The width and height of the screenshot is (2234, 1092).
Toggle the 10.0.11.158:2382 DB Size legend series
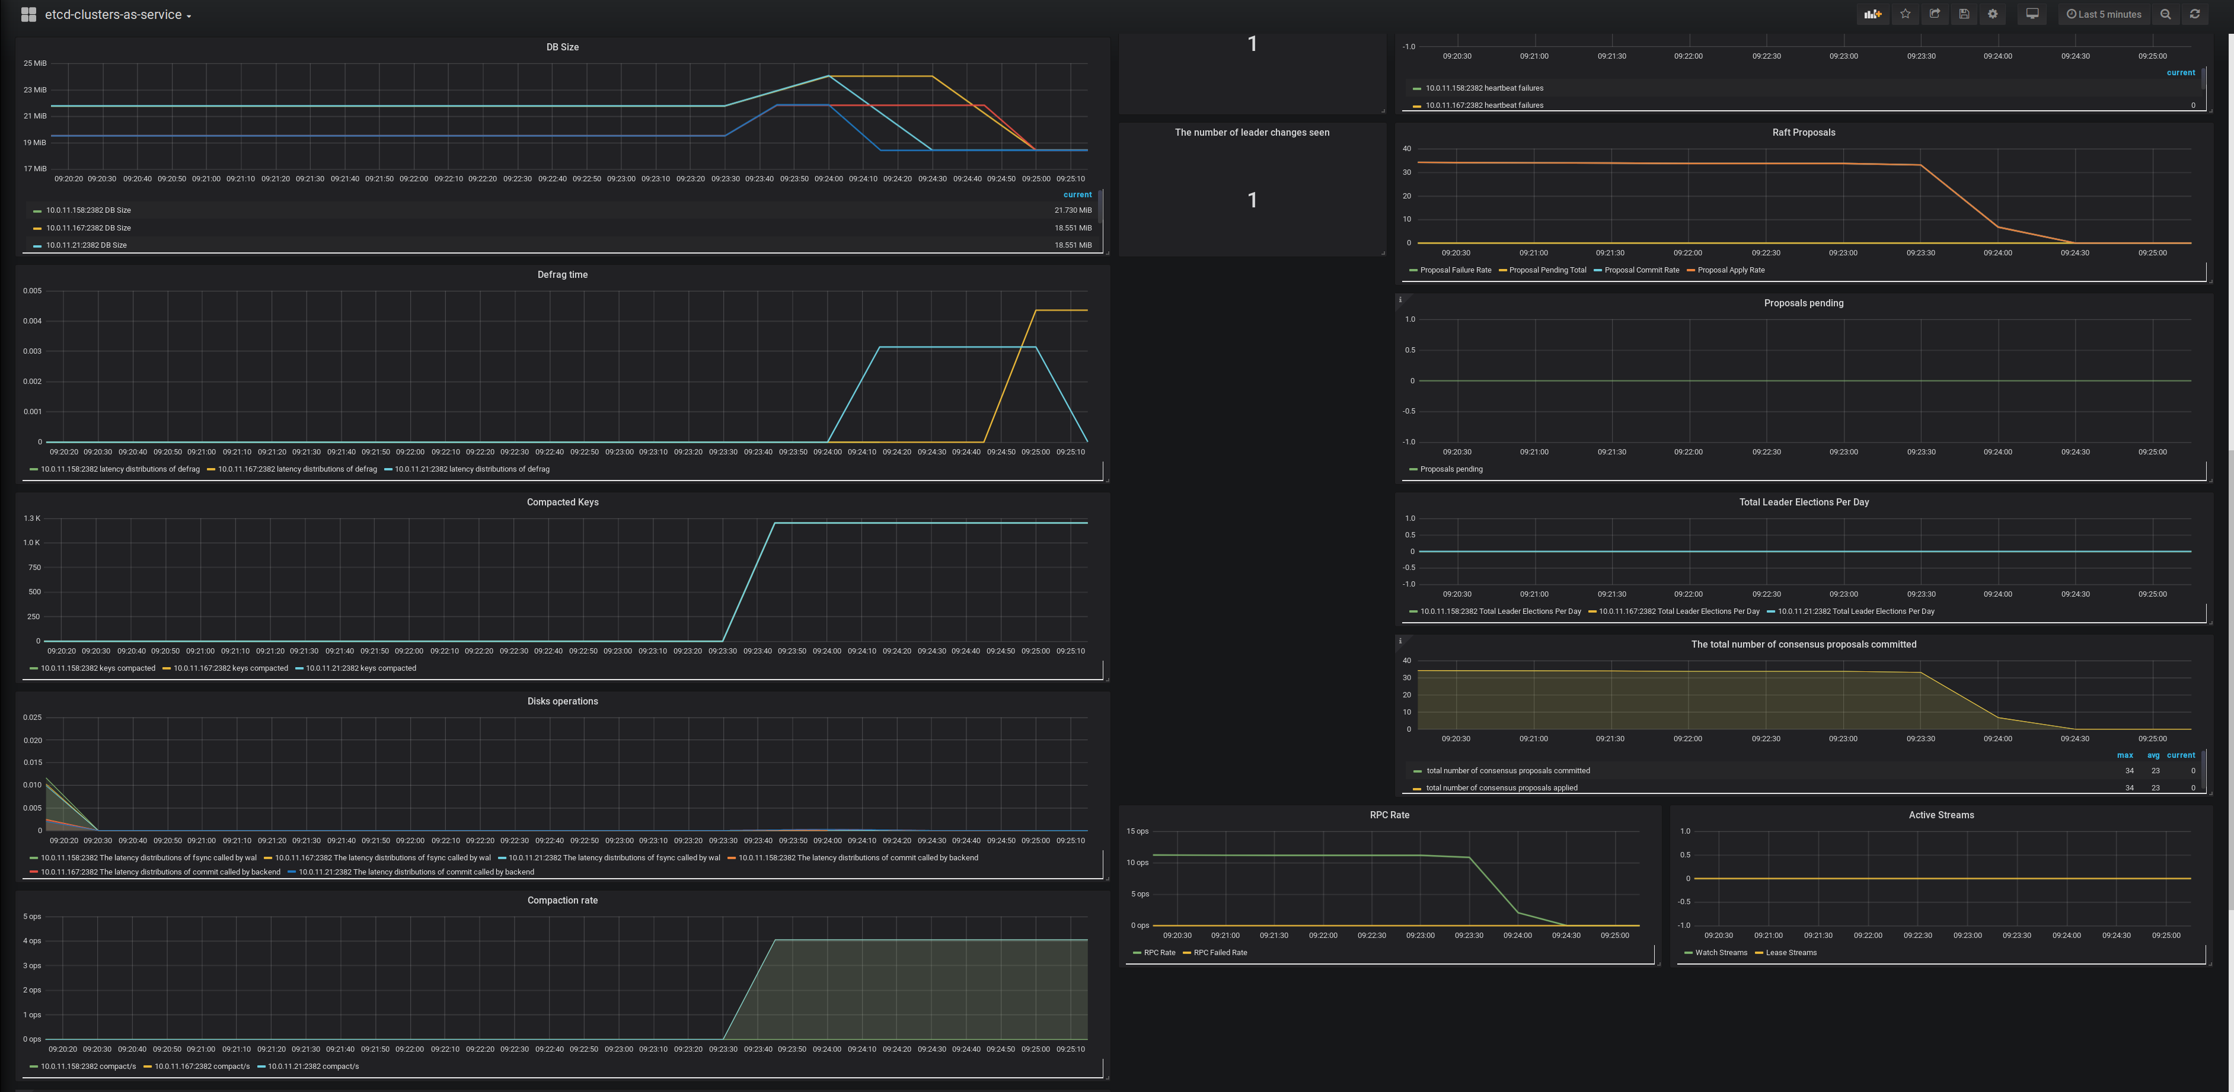click(x=88, y=210)
